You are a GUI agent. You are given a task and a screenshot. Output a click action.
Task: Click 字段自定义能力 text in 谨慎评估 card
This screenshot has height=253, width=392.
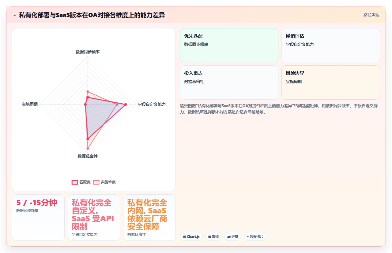(x=300, y=44)
